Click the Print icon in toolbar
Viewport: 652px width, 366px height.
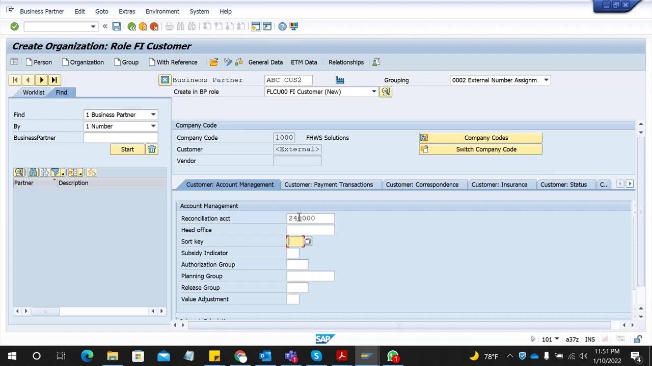point(170,26)
